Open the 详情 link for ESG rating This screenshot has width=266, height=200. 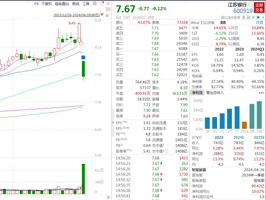pos(260,22)
